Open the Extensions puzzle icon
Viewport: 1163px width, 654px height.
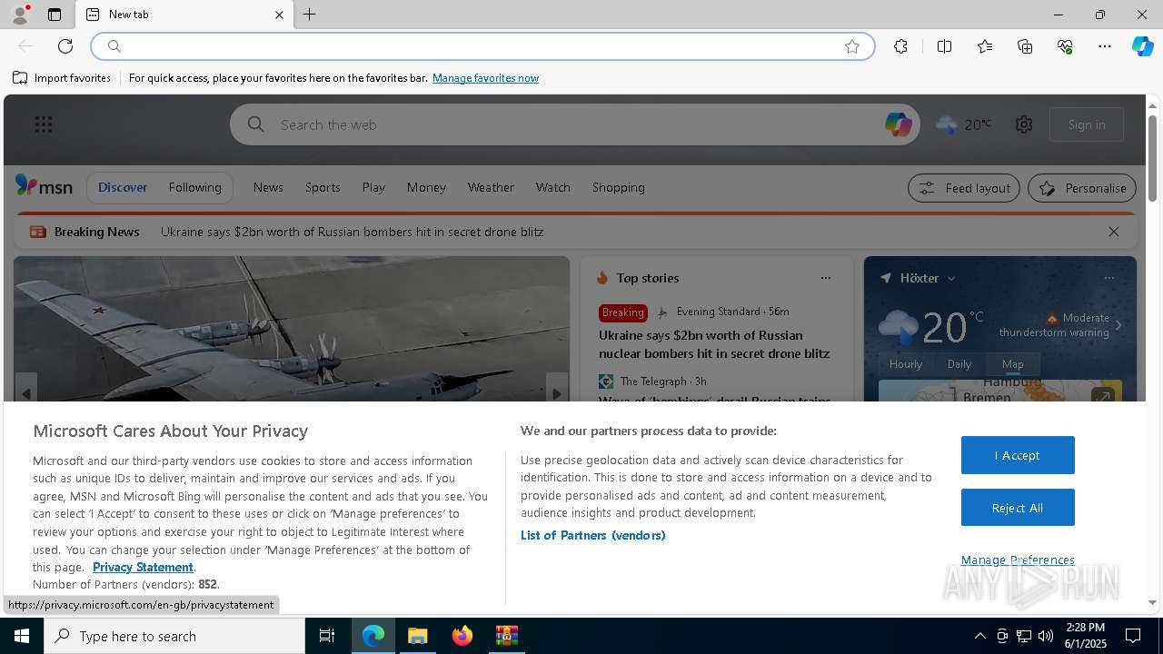click(900, 46)
